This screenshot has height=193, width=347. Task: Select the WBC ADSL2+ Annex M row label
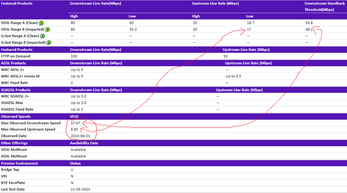(20, 76)
